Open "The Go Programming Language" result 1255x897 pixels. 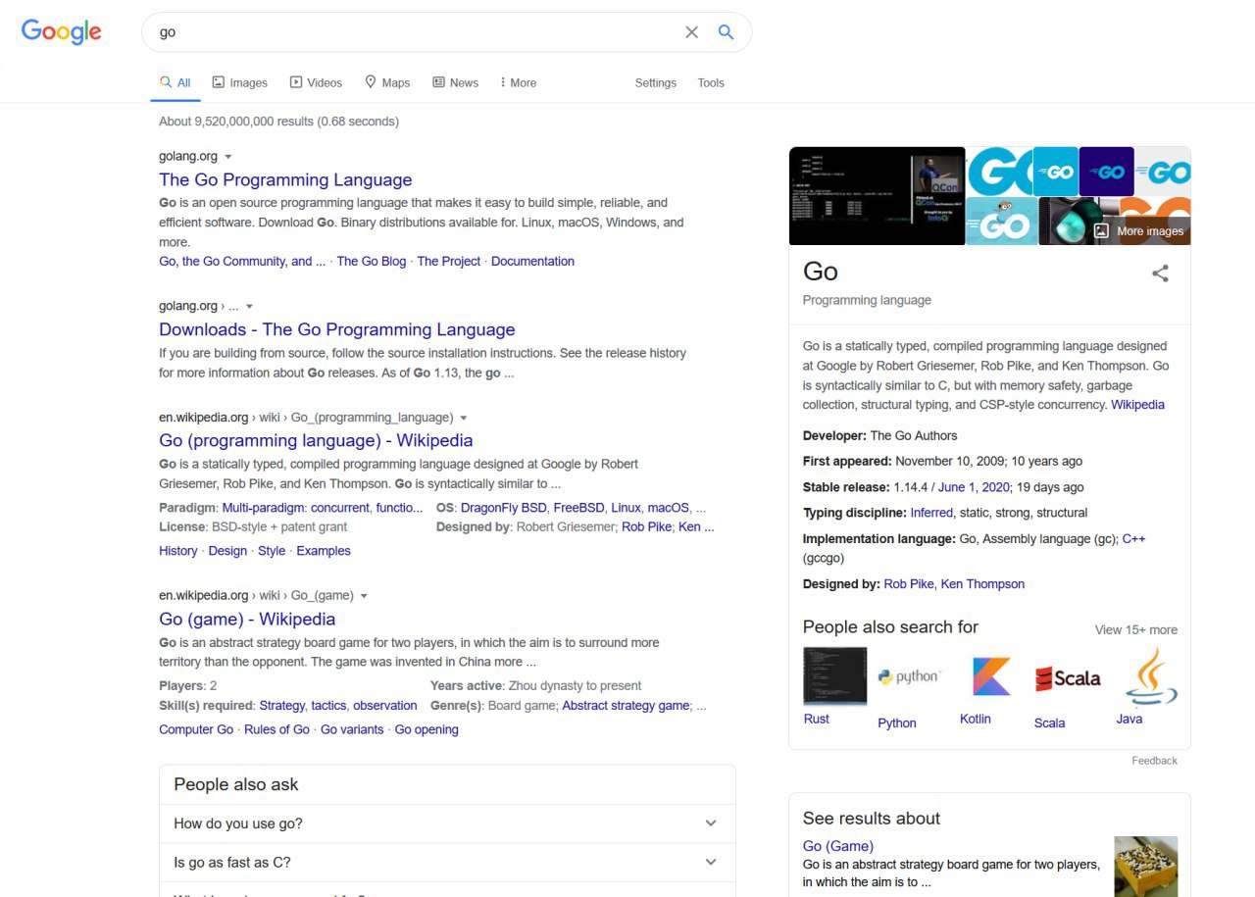[x=285, y=179]
